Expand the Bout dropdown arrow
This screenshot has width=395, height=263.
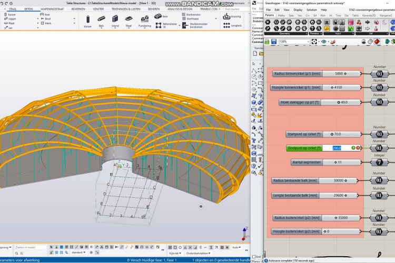[x=74, y=18]
